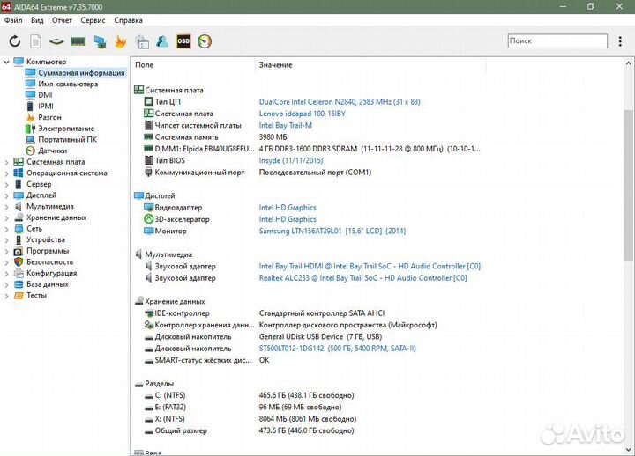The height and width of the screenshot is (456, 635).
Task: Click the scroll up arrow
Action: (x=628, y=63)
